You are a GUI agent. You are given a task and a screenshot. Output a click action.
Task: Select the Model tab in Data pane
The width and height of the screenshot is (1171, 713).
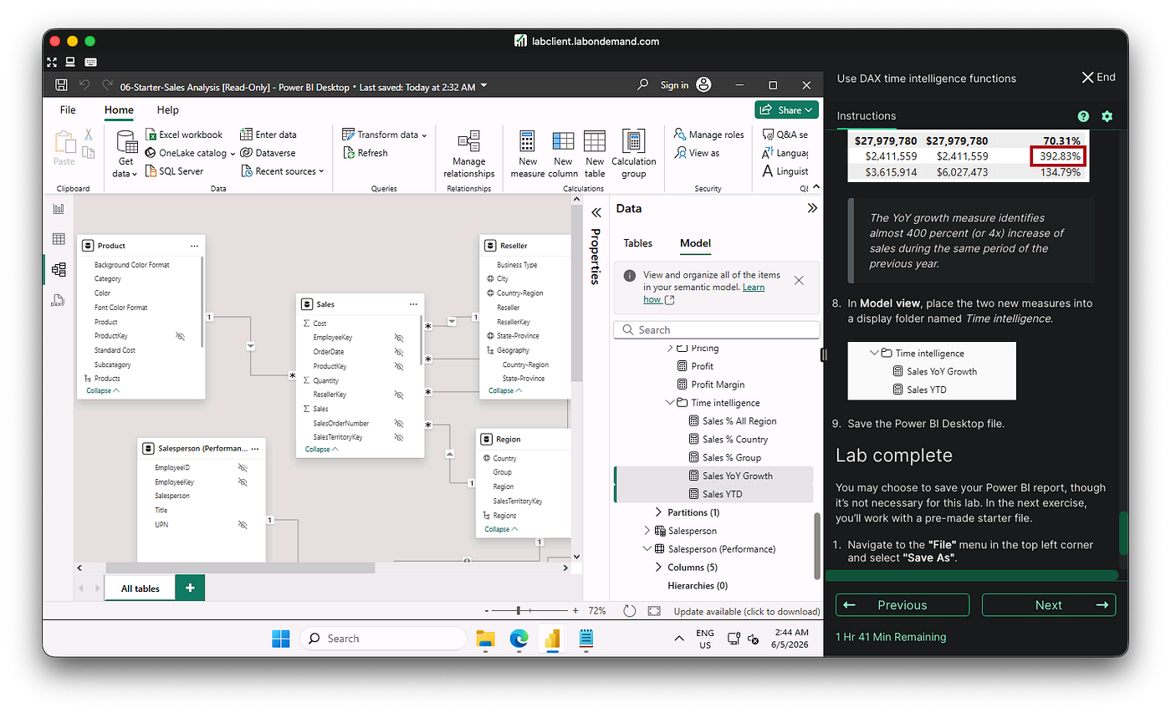(x=695, y=243)
